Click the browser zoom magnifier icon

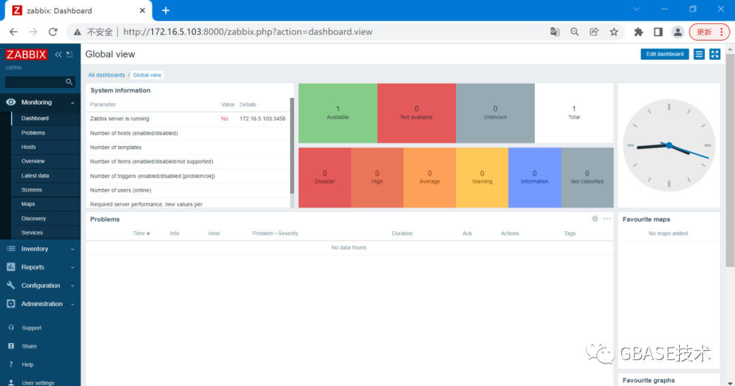pyautogui.click(x=574, y=32)
